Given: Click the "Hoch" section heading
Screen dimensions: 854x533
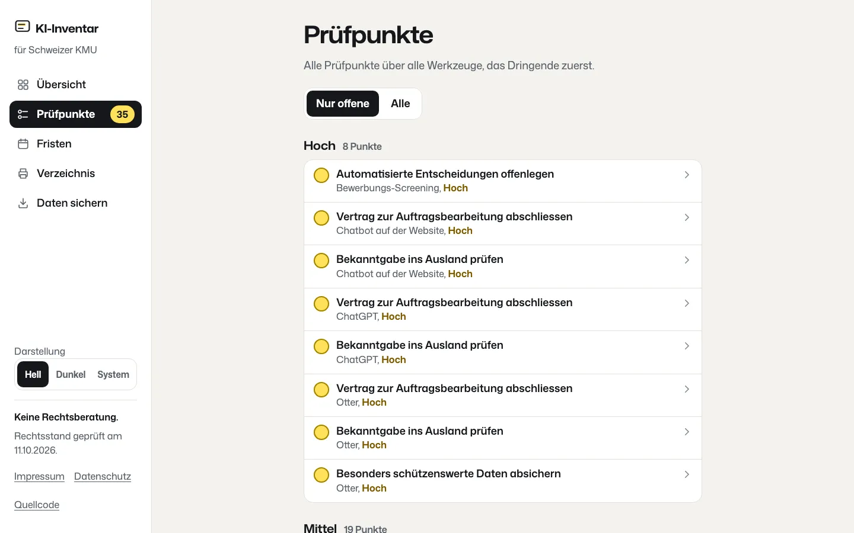Looking at the screenshot, I should coord(320,146).
